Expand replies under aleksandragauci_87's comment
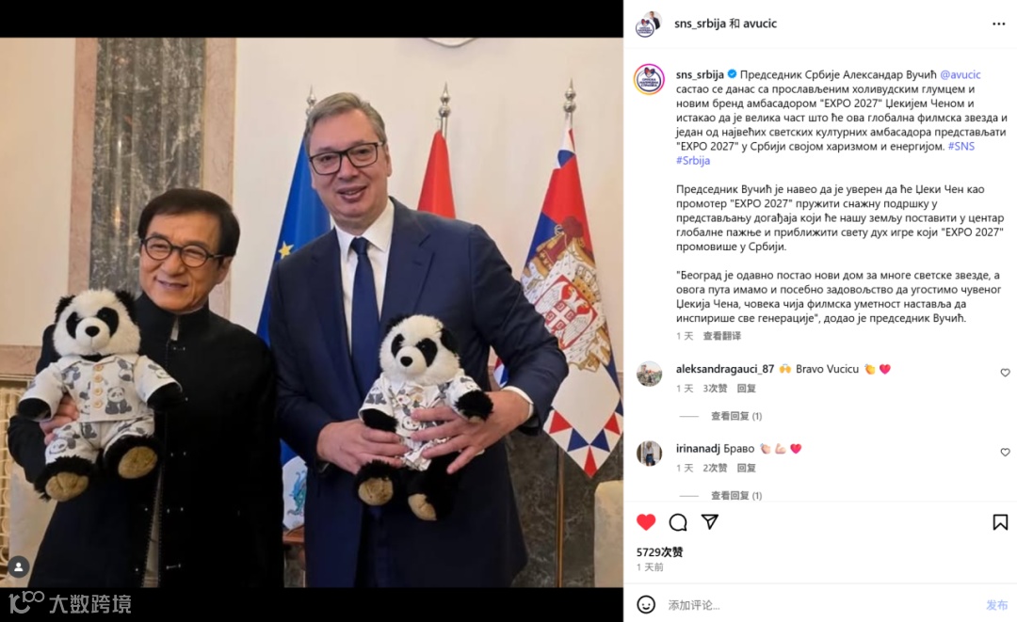Viewport: 1017px width, 622px height. 736,416
